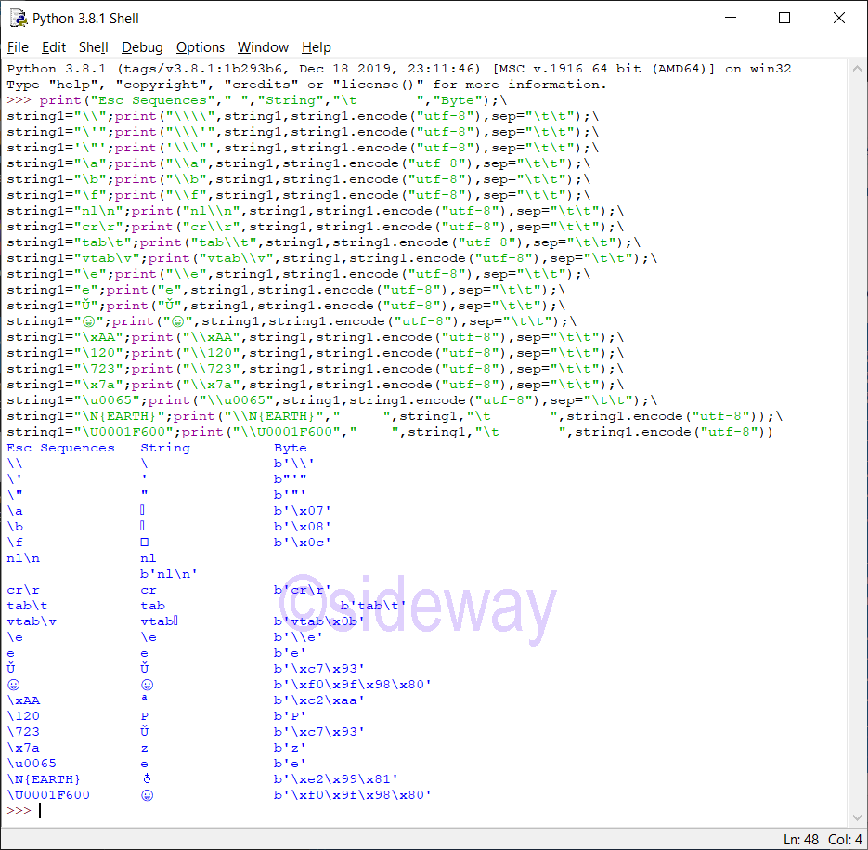Open the Help menu

[316, 47]
